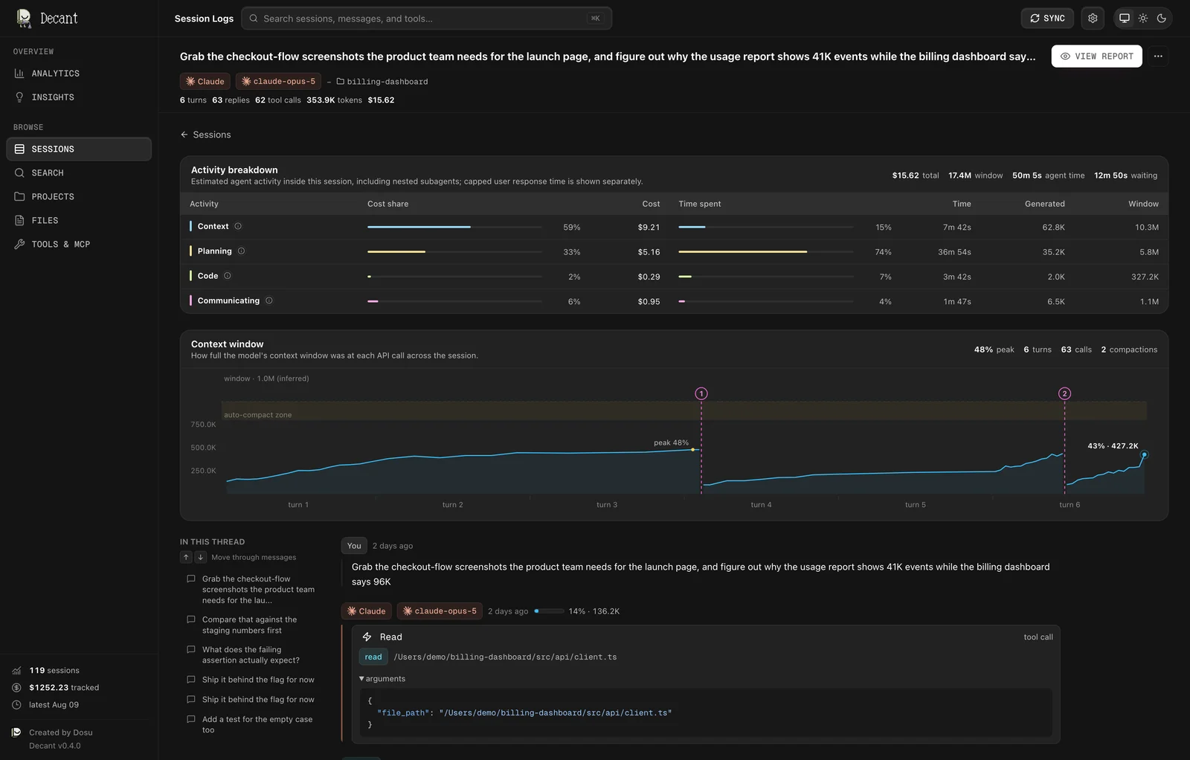
Task: Open Projects in sidebar
Action: pos(79,197)
